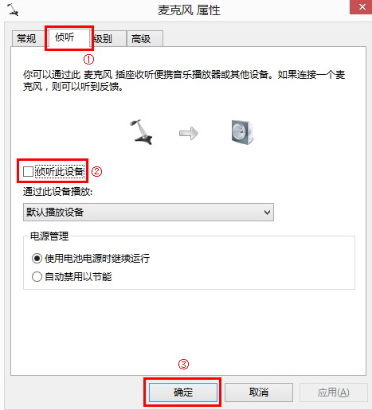Click the 麦克风 属性 window title text
Image resolution: width=372 pixels, height=410 pixels.
click(189, 10)
